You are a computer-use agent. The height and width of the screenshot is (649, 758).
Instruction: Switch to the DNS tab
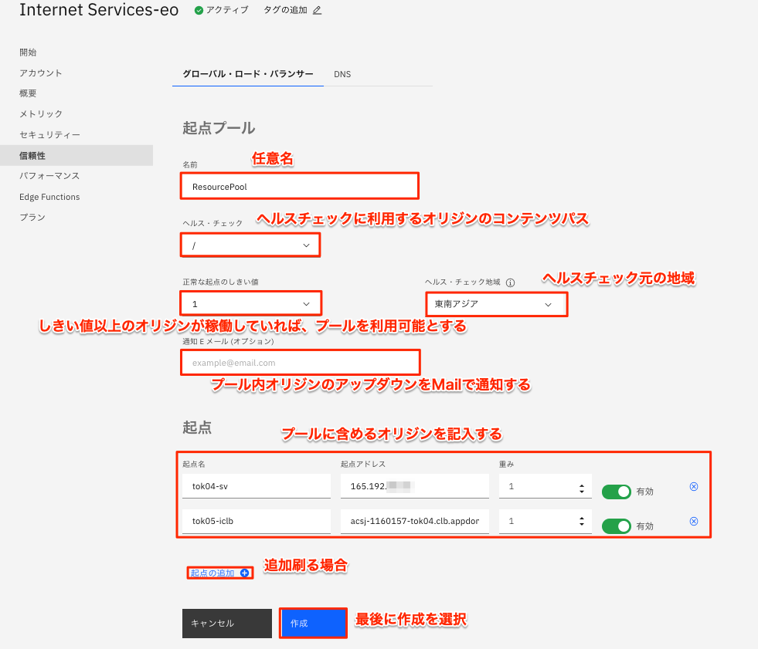pos(342,74)
